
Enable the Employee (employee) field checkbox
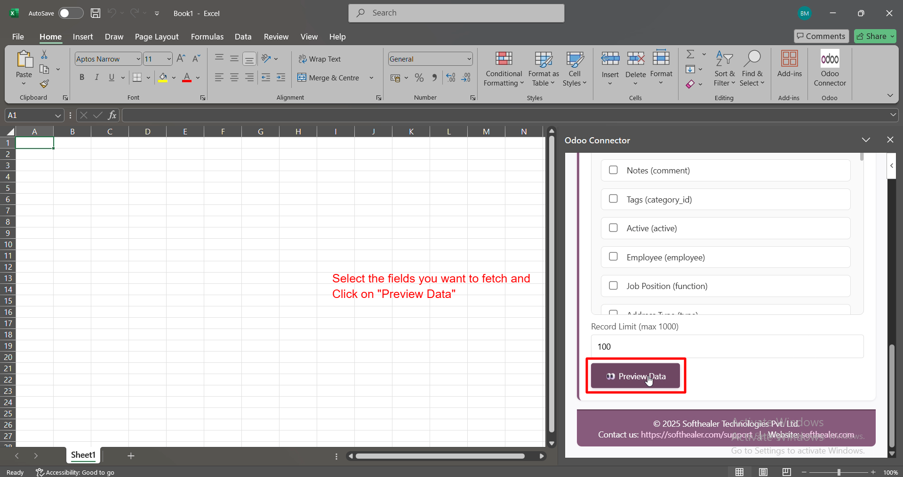tap(613, 257)
